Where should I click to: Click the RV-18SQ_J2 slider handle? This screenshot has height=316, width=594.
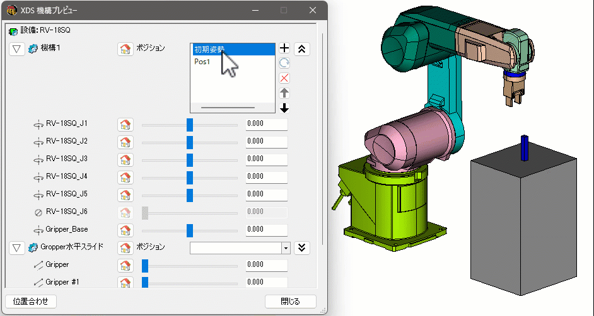190,142
